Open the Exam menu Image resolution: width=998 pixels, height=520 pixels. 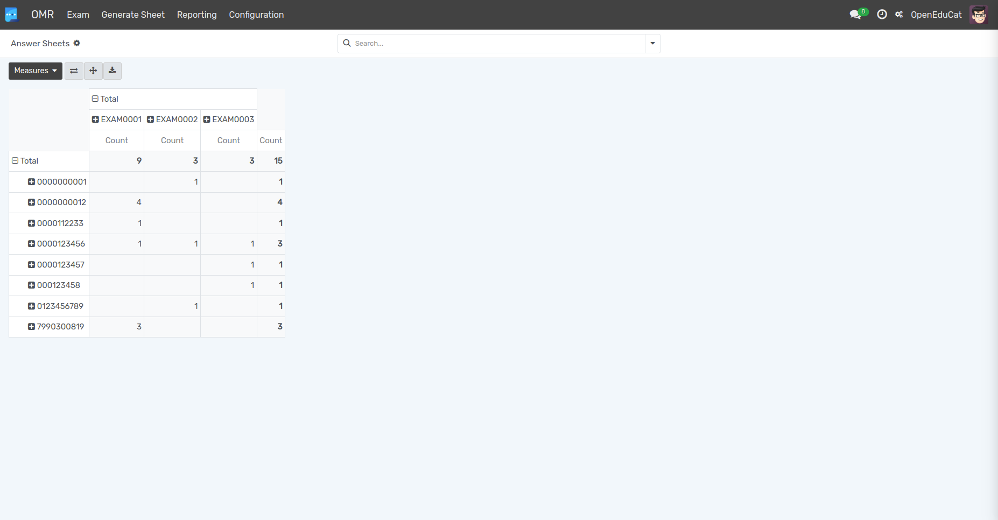click(78, 15)
